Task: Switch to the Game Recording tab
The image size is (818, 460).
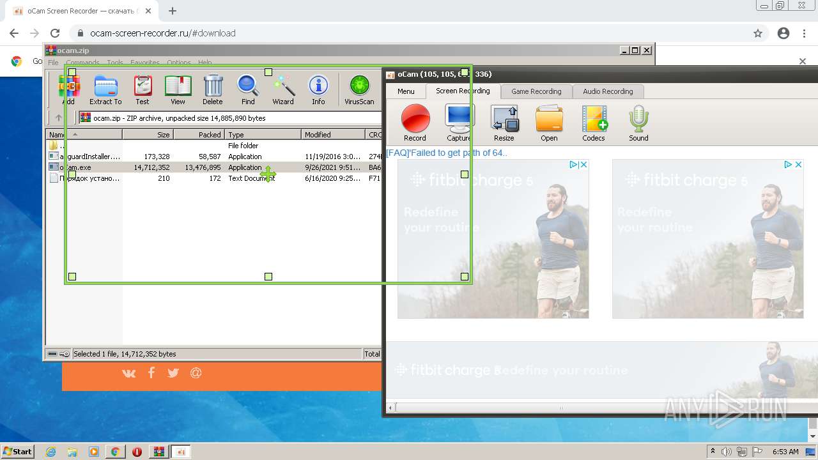Action: pyautogui.click(x=536, y=91)
